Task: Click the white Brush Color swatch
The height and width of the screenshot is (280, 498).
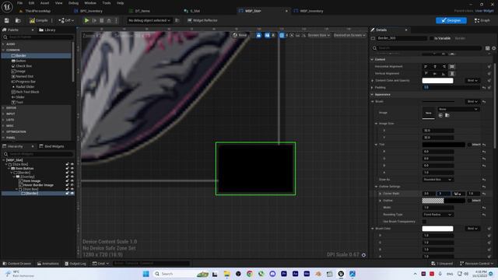Action: pos(437,229)
